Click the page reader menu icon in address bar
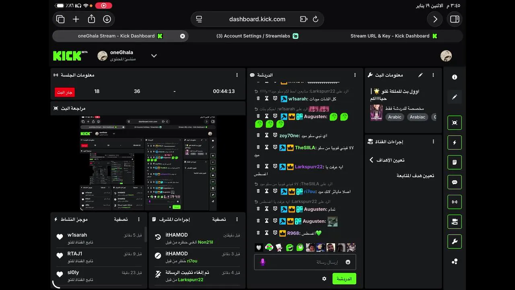The width and height of the screenshot is (515, 290). 199,19
